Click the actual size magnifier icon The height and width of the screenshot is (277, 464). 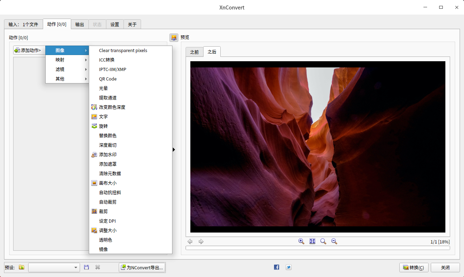tap(323, 241)
